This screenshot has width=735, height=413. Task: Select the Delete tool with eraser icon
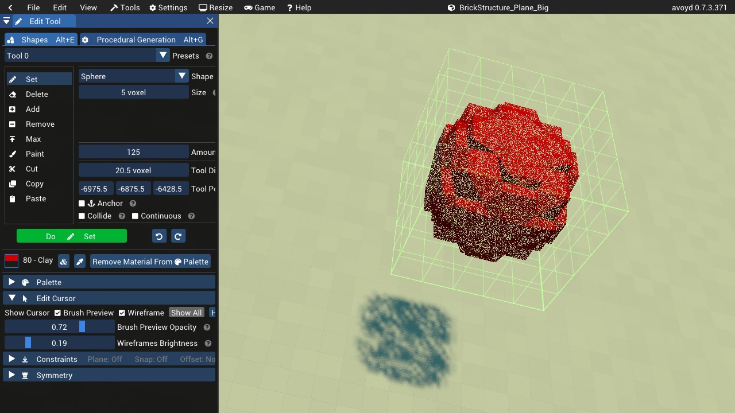coord(33,94)
